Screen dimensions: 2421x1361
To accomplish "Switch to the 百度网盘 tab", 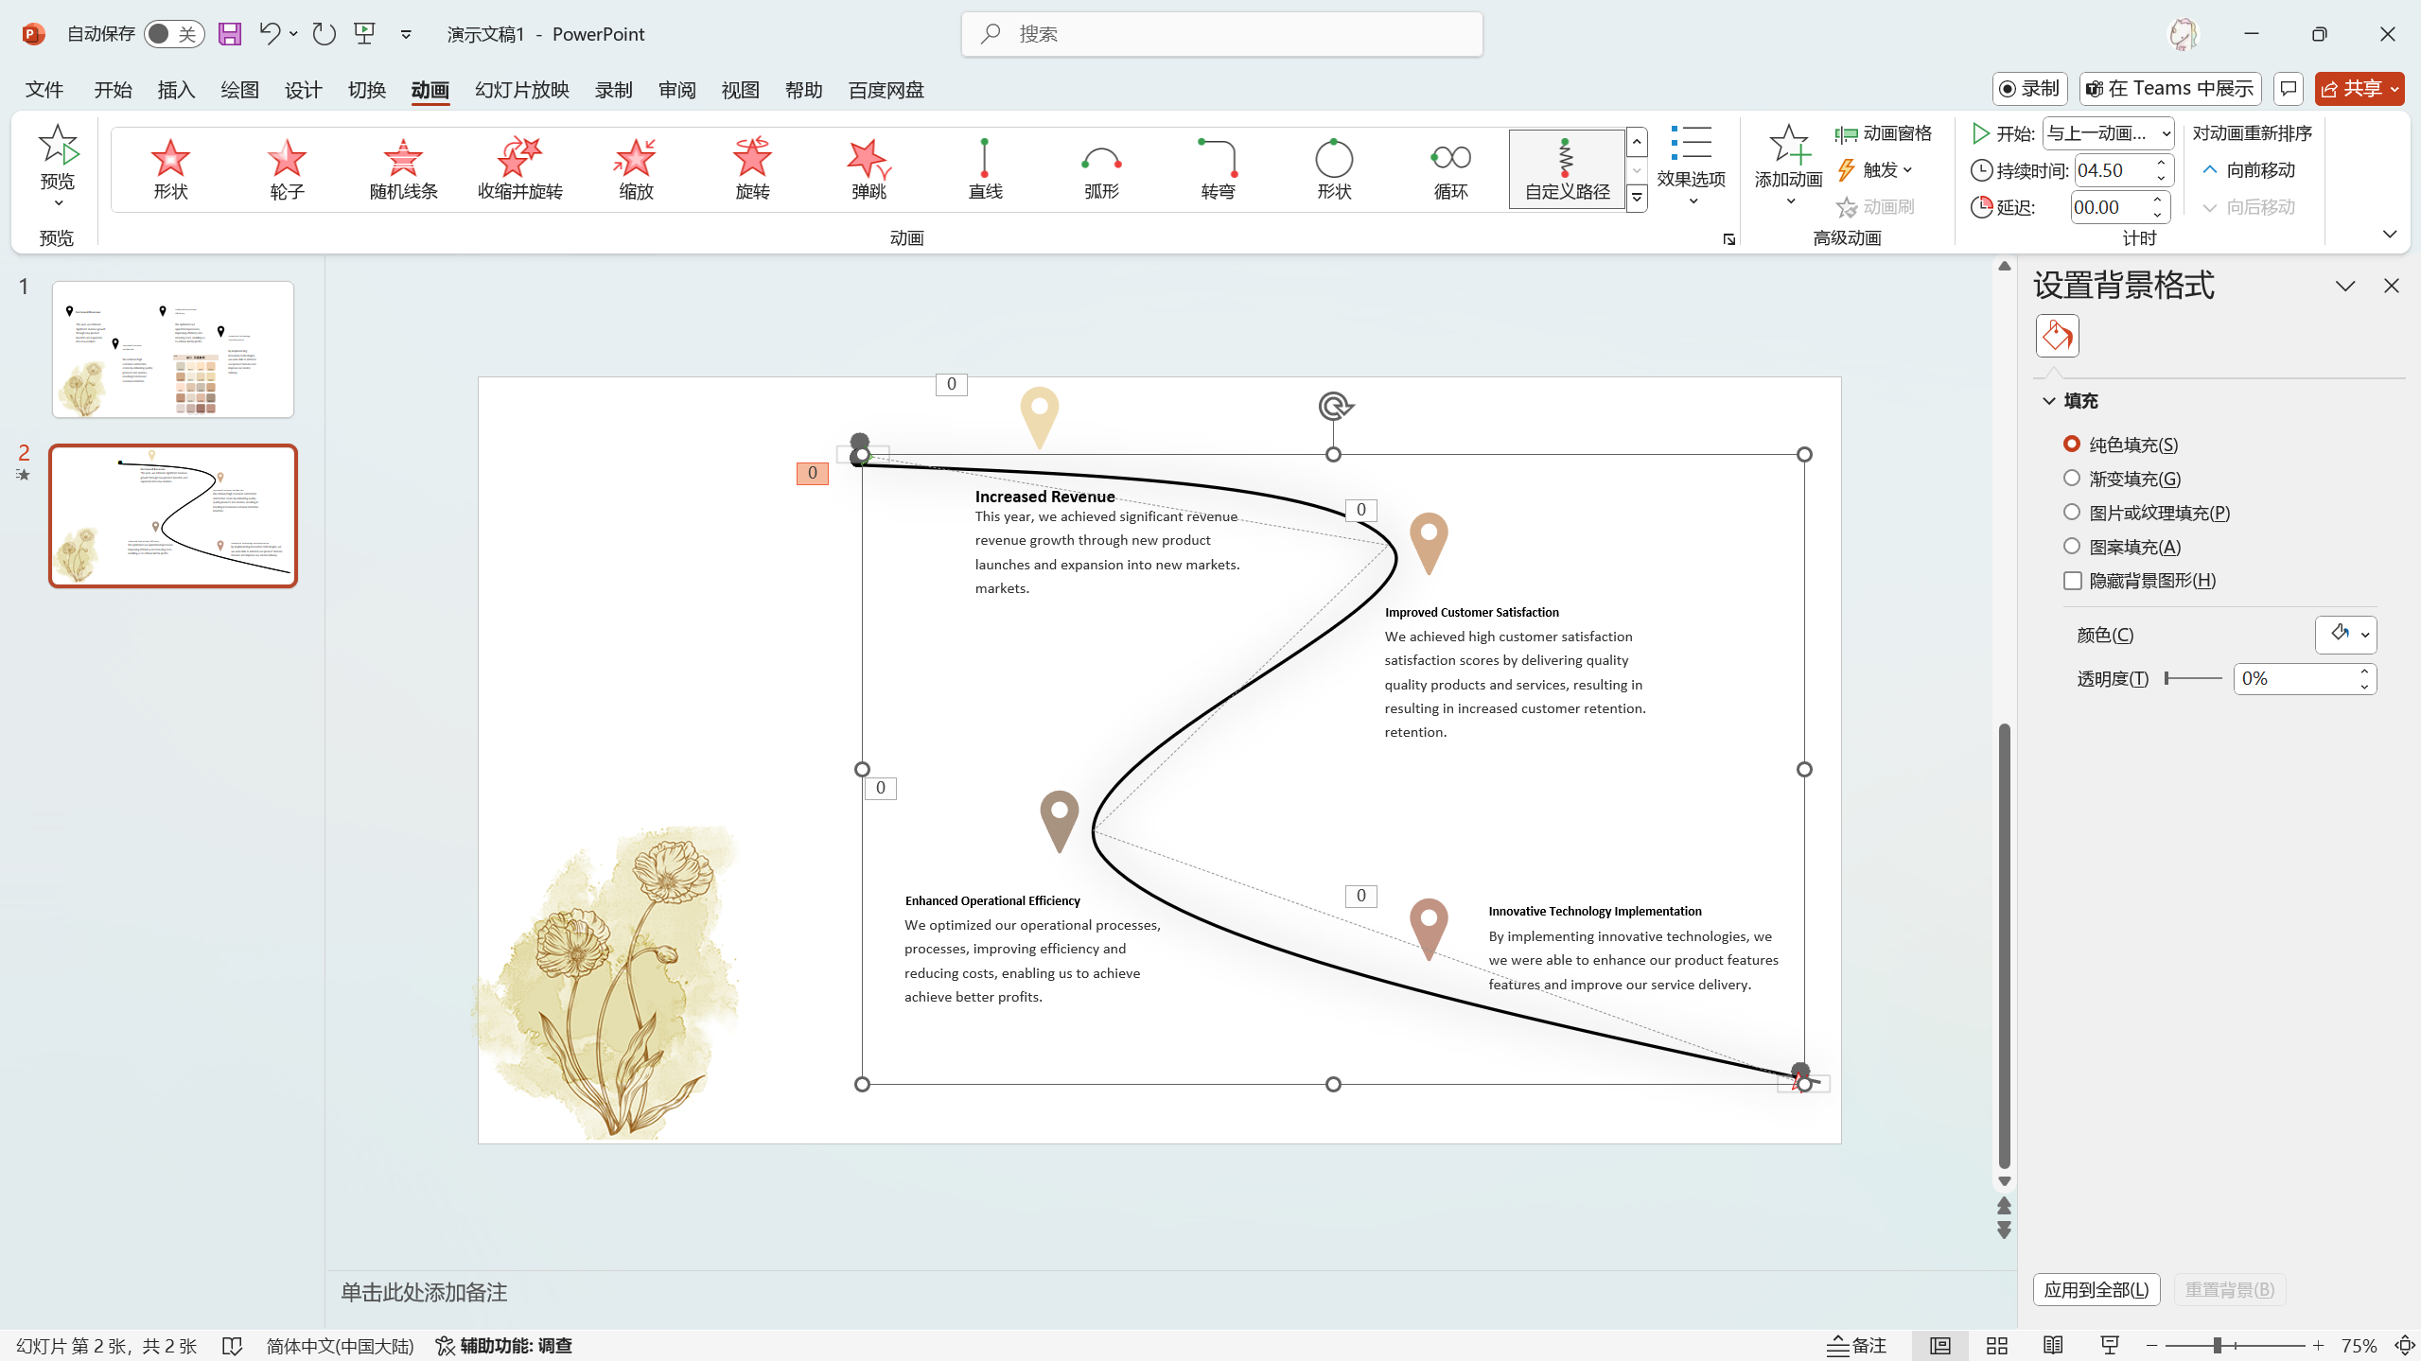I will [x=886, y=90].
